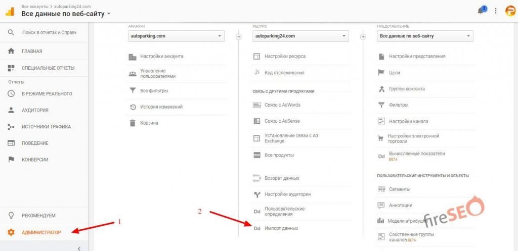Expand the property dropdown autoparking24.com
Image resolution: width=518 pixels, height=251 pixels.
[300, 36]
